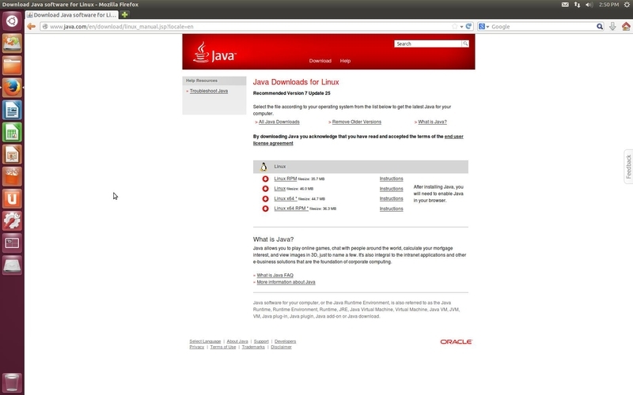This screenshot has height=395, width=633.
Task: Open the Help menu in Java header
Action: pyautogui.click(x=345, y=61)
